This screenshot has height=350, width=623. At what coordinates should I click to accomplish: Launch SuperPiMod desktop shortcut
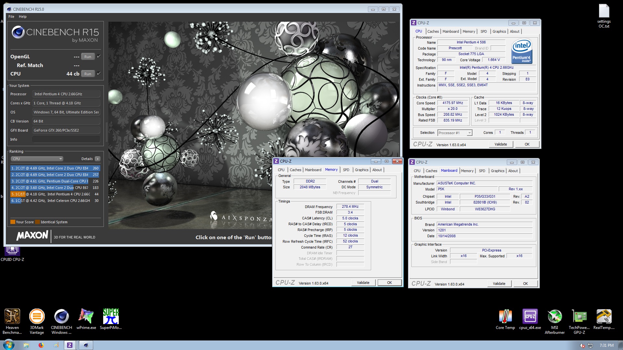tap(111, 319)
